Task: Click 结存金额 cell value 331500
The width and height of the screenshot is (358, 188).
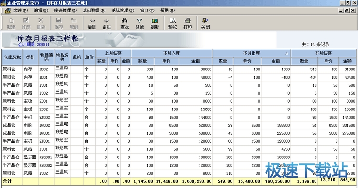Action: [x=347, y=125]
